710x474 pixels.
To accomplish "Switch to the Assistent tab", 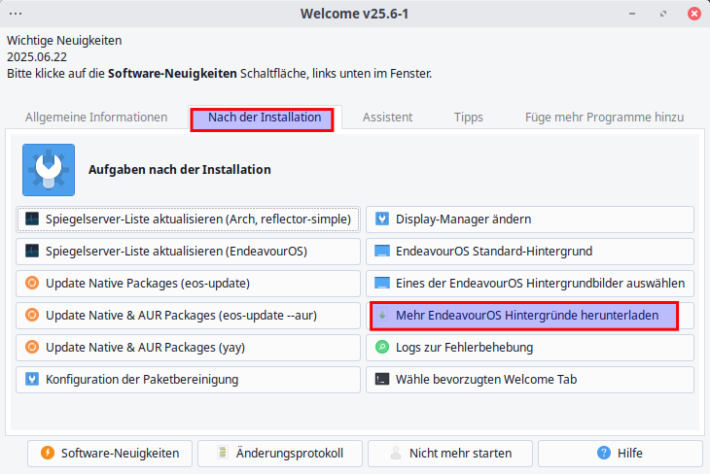I will coord(387,118).
